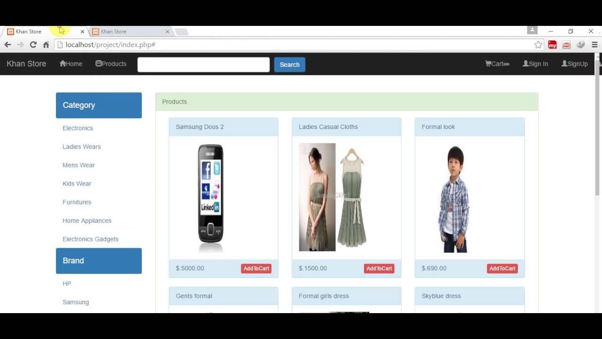Select Ladies Wears category
This screenshot has height=339, width=602.
tap(82, 146)
